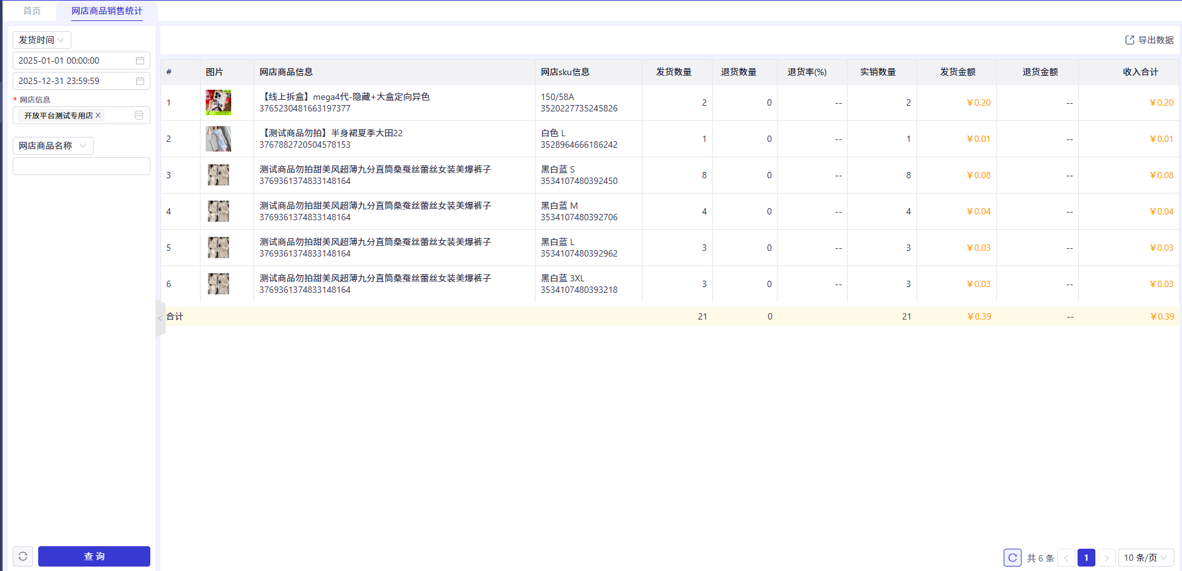Click the reset filters refresh icon
The width and height of the screenshot is (1182, 571).
(23, 556)
